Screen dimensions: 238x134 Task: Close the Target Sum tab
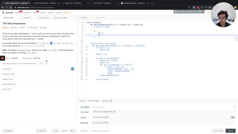pos(88,3)
